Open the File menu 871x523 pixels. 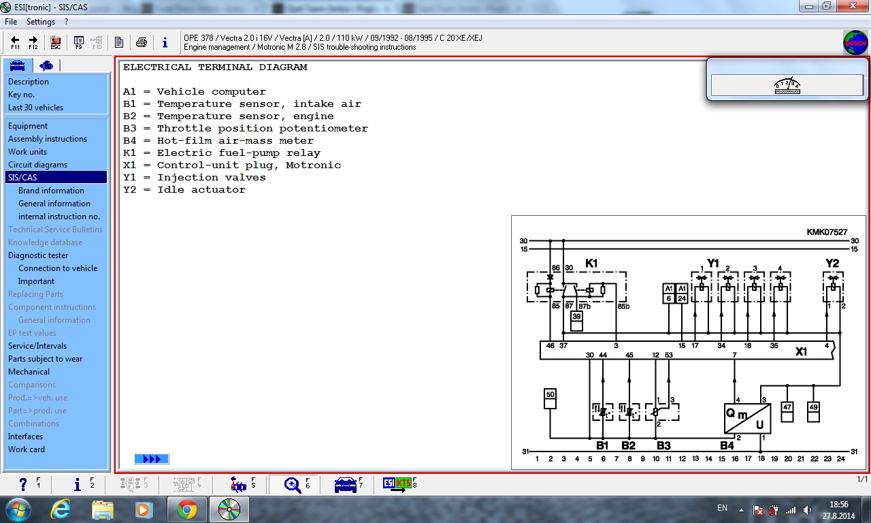click(x=11, y=22)
